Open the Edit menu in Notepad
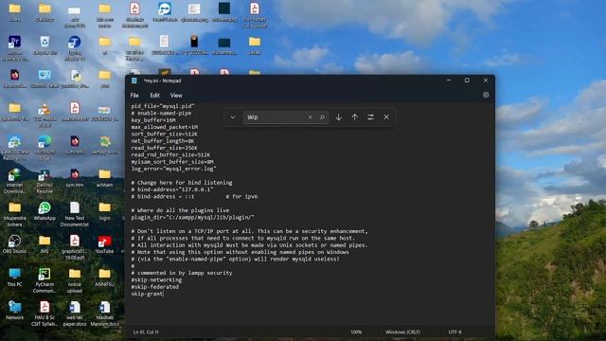This screenshot has height=341, width=606. pyautogui.click(x=154, y=95)
